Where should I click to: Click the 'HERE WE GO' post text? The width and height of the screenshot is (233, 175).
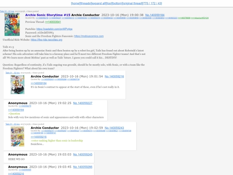(16, 159)
